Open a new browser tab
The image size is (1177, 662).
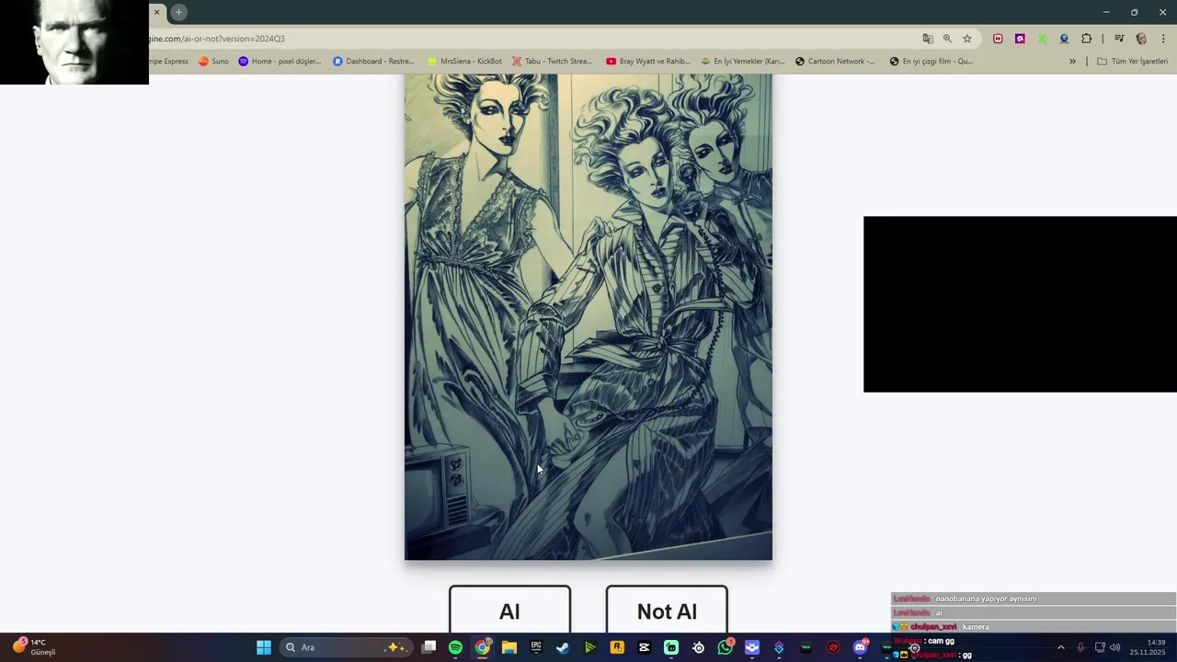[178, 12]
